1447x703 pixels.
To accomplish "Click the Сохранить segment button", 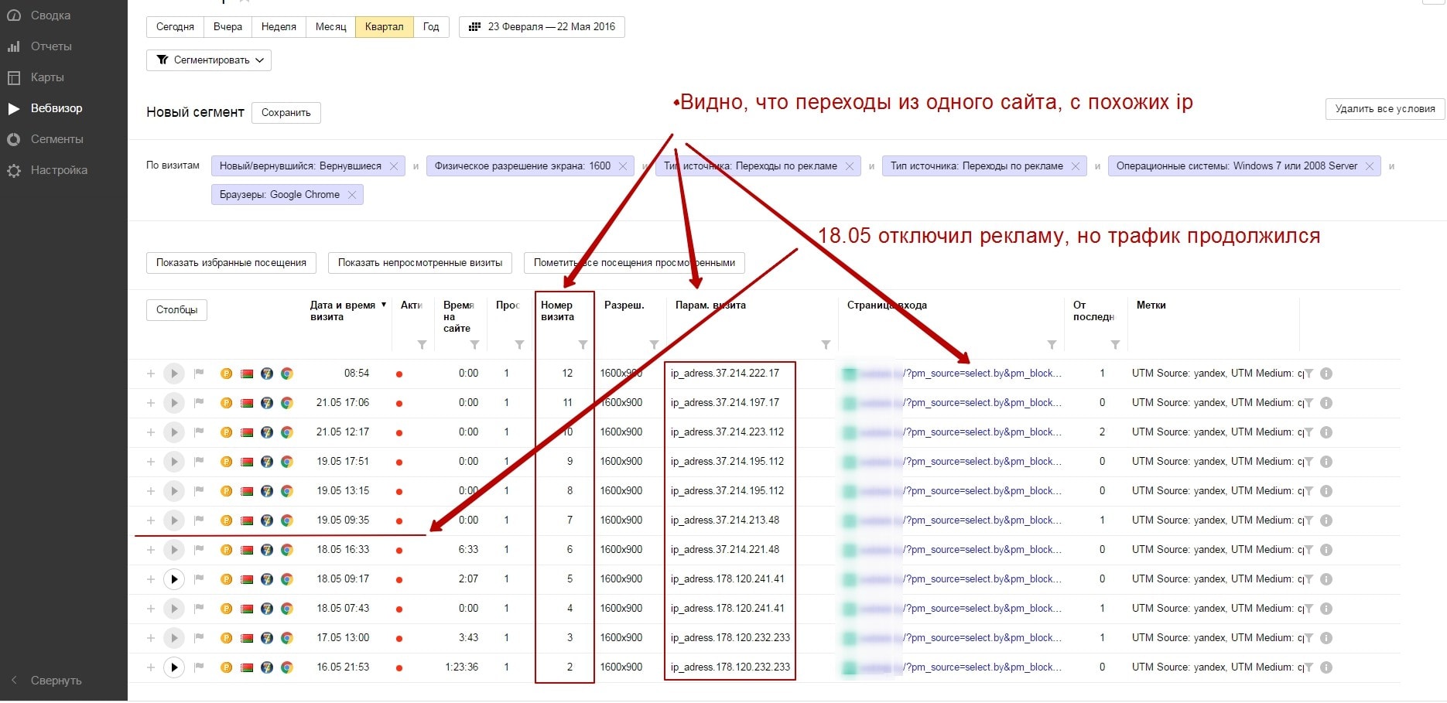I will pos(286,113).
